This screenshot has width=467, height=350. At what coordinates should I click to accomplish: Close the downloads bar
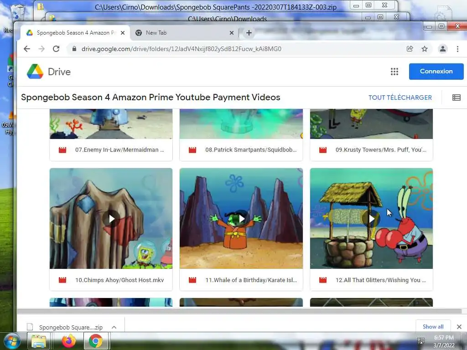(x=459, y=327)
